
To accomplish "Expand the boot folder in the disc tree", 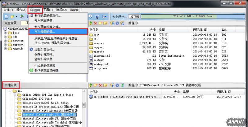I will tap(6, 33).
